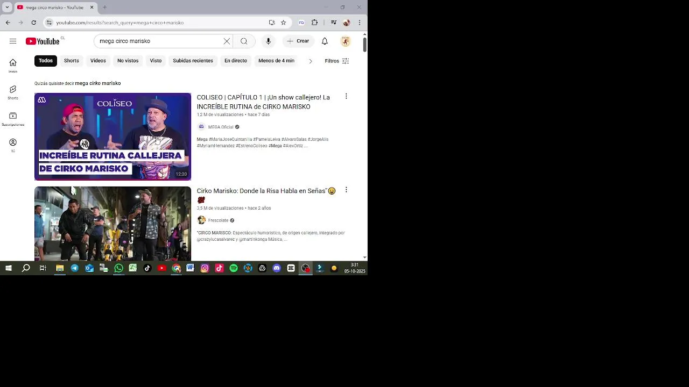Open Inicio in the sidebar
689x387 pixels.
click(x=13, y=66)
